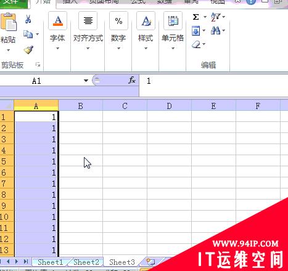
Task: Click cell A12 containing 1
Action: (x=36, y=239)
